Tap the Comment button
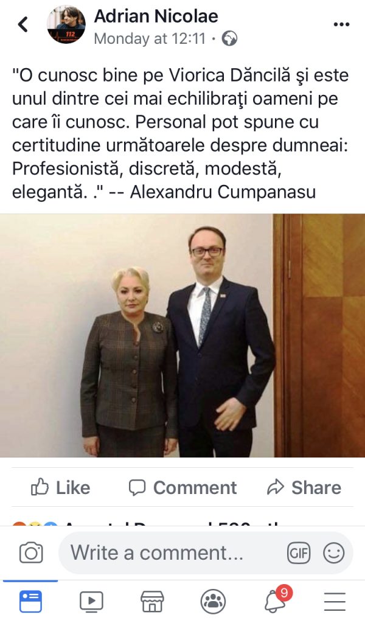The image size is (365, 623). [182, 487]
